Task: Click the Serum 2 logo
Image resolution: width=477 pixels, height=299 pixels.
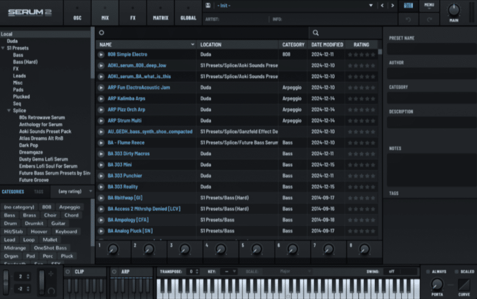Action: [30, 12]
